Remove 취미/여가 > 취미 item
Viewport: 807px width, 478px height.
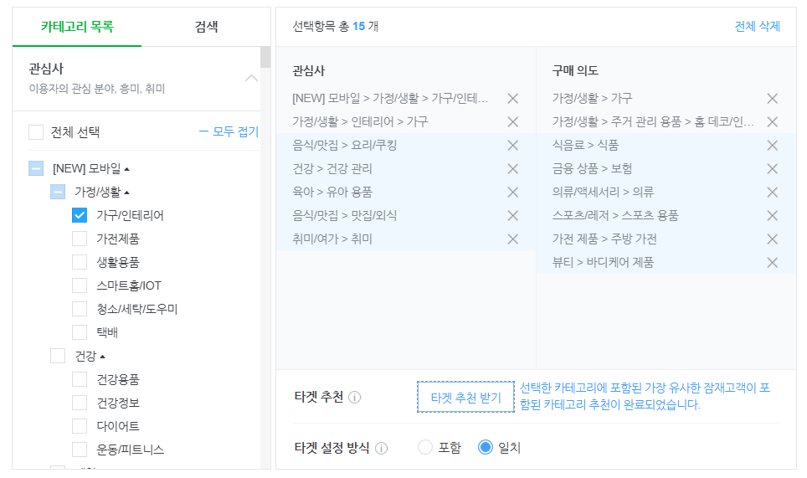click(512, 239)
